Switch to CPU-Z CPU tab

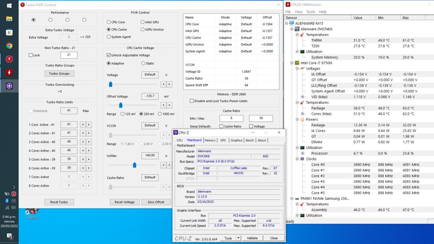point(179,140)
